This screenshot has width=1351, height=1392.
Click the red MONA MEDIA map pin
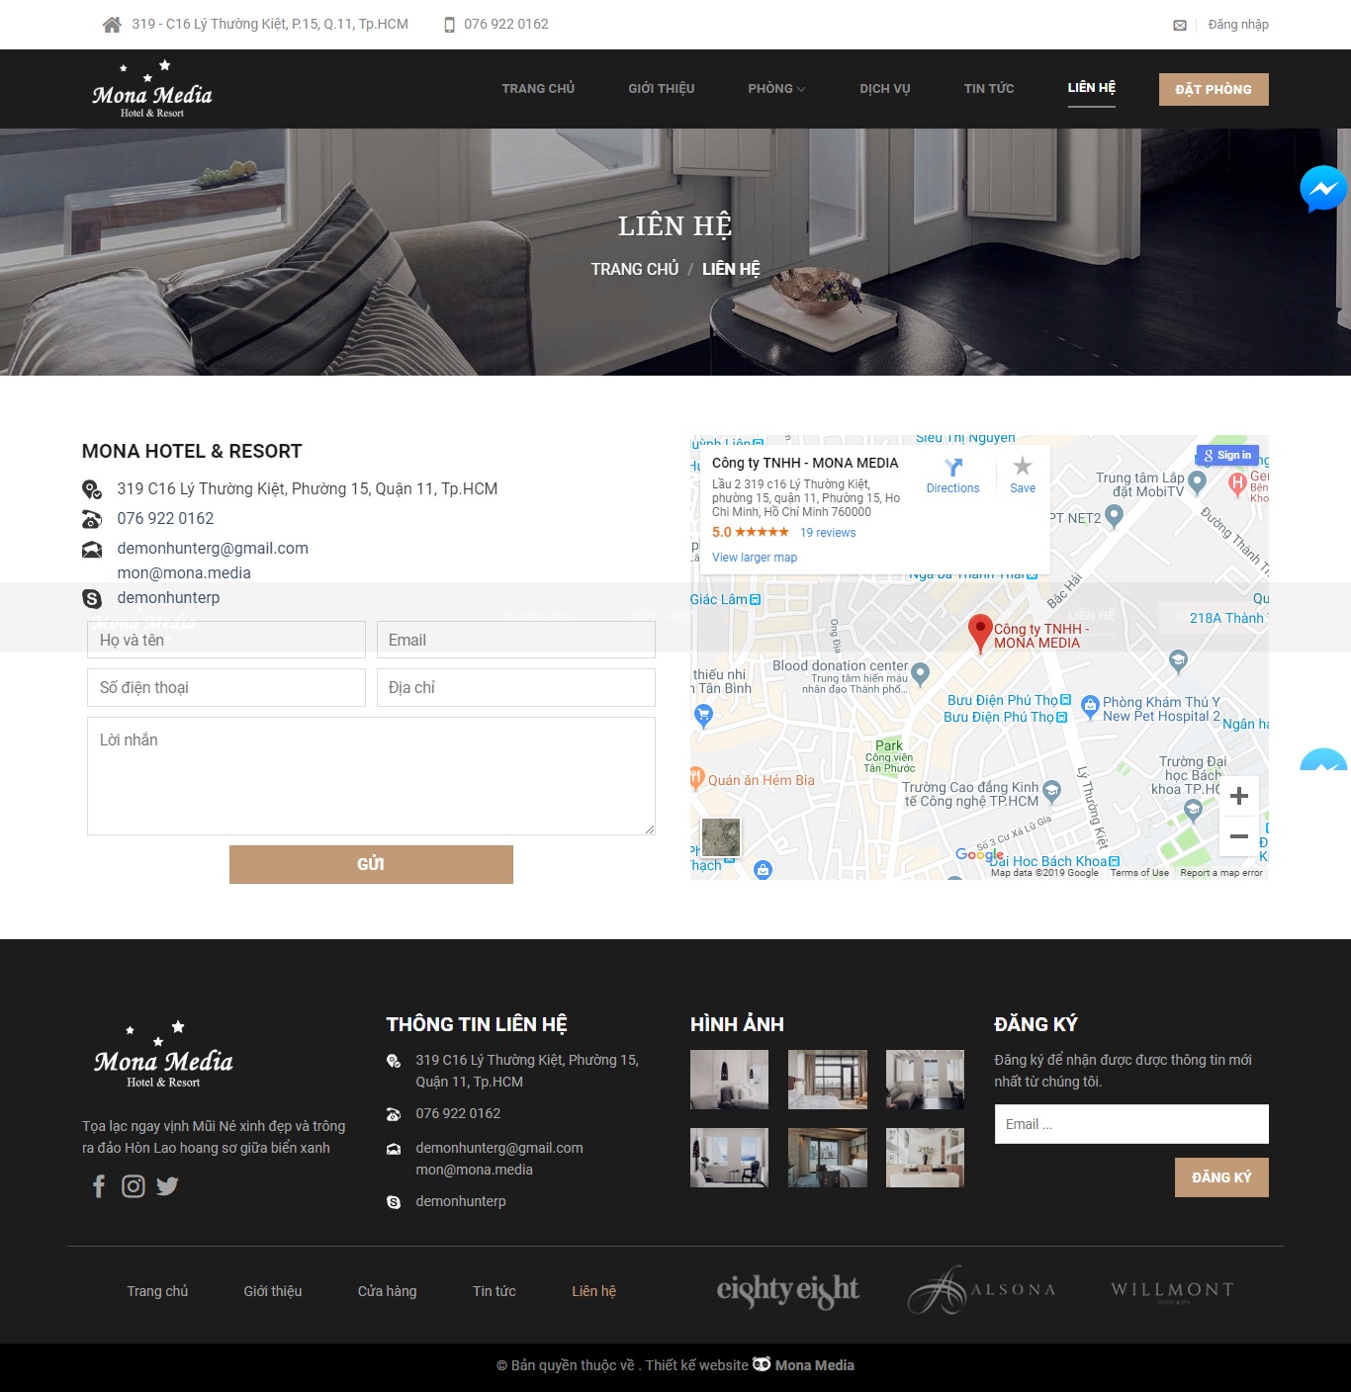tap(979, 633)
